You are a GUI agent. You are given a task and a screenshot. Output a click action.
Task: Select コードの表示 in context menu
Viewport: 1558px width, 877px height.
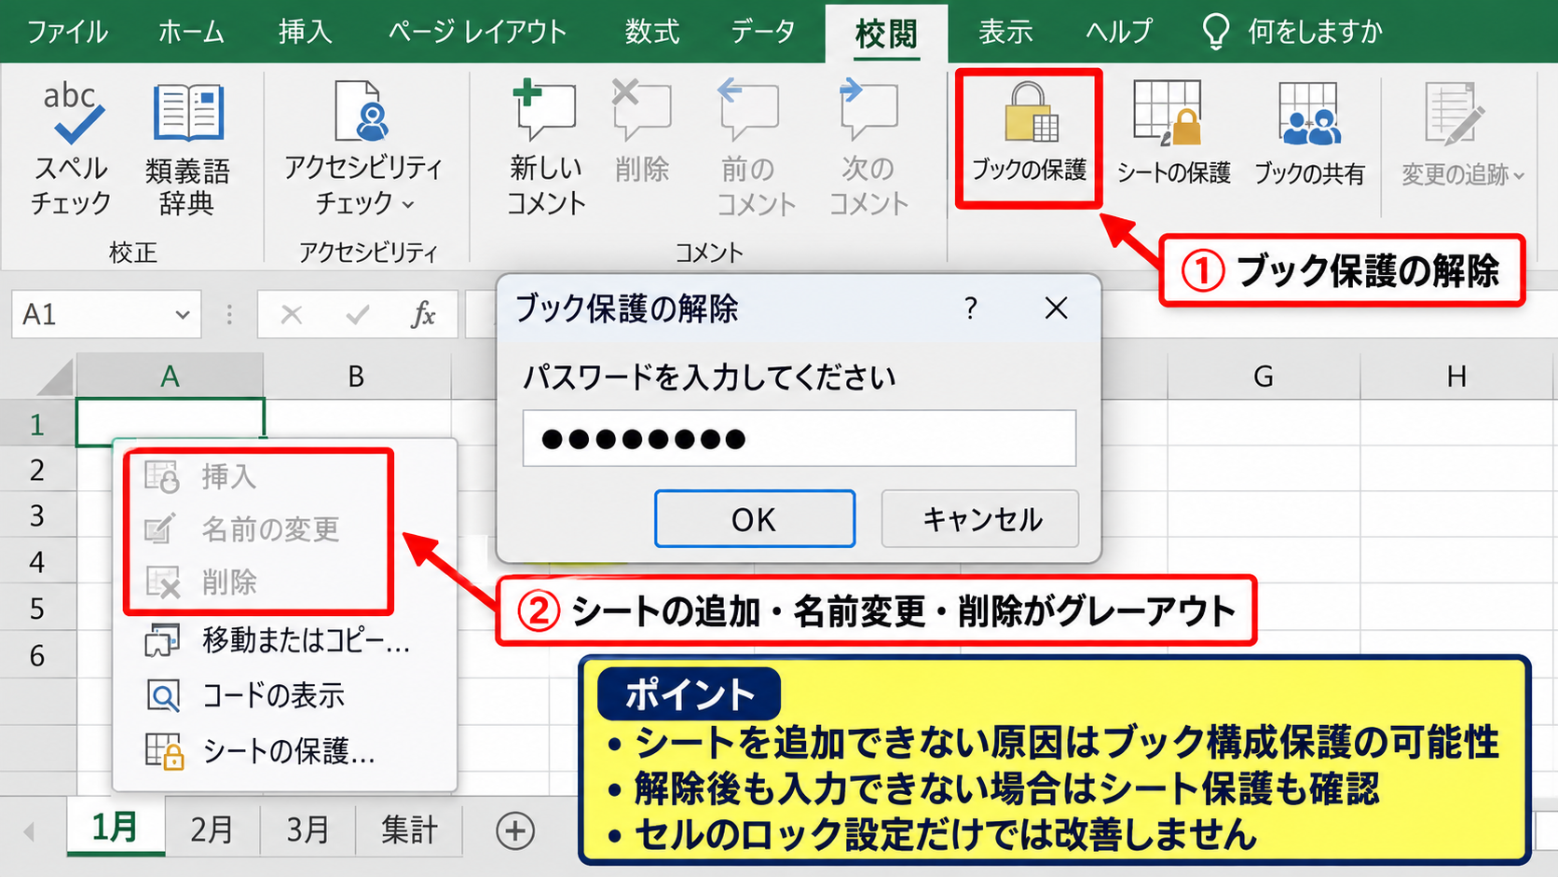coord(284,695)
